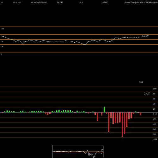Click the 60 label on the MR axis
Viewport: 158px width, 158px height.
coord(154,99)
